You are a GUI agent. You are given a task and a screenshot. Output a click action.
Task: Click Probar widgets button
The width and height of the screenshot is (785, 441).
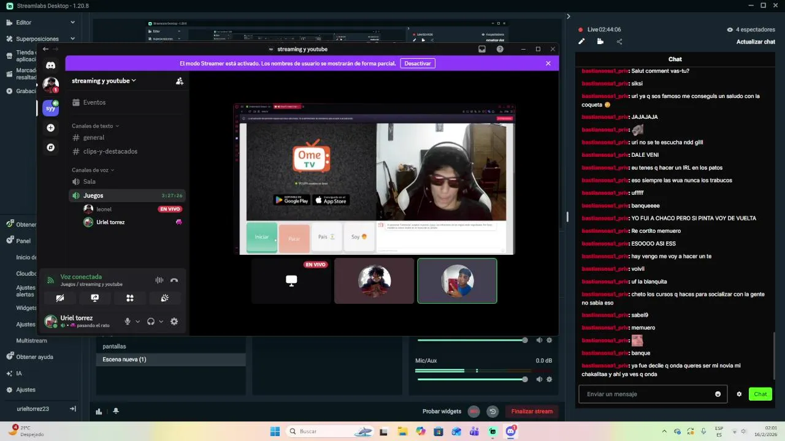pos(442,412)
